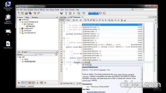Click the Shift Line Left editor icon
166x93 pixels.
109,20
